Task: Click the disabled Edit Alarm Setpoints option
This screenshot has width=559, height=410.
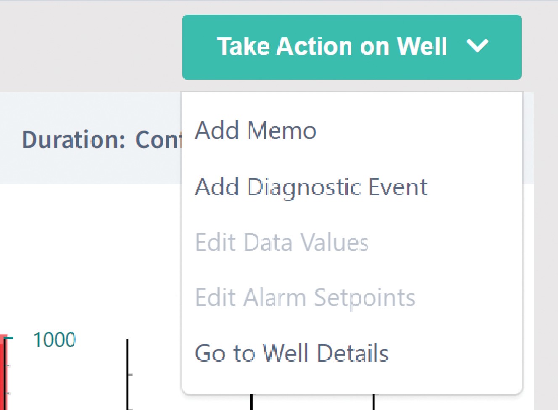Action: click(305, 298)
